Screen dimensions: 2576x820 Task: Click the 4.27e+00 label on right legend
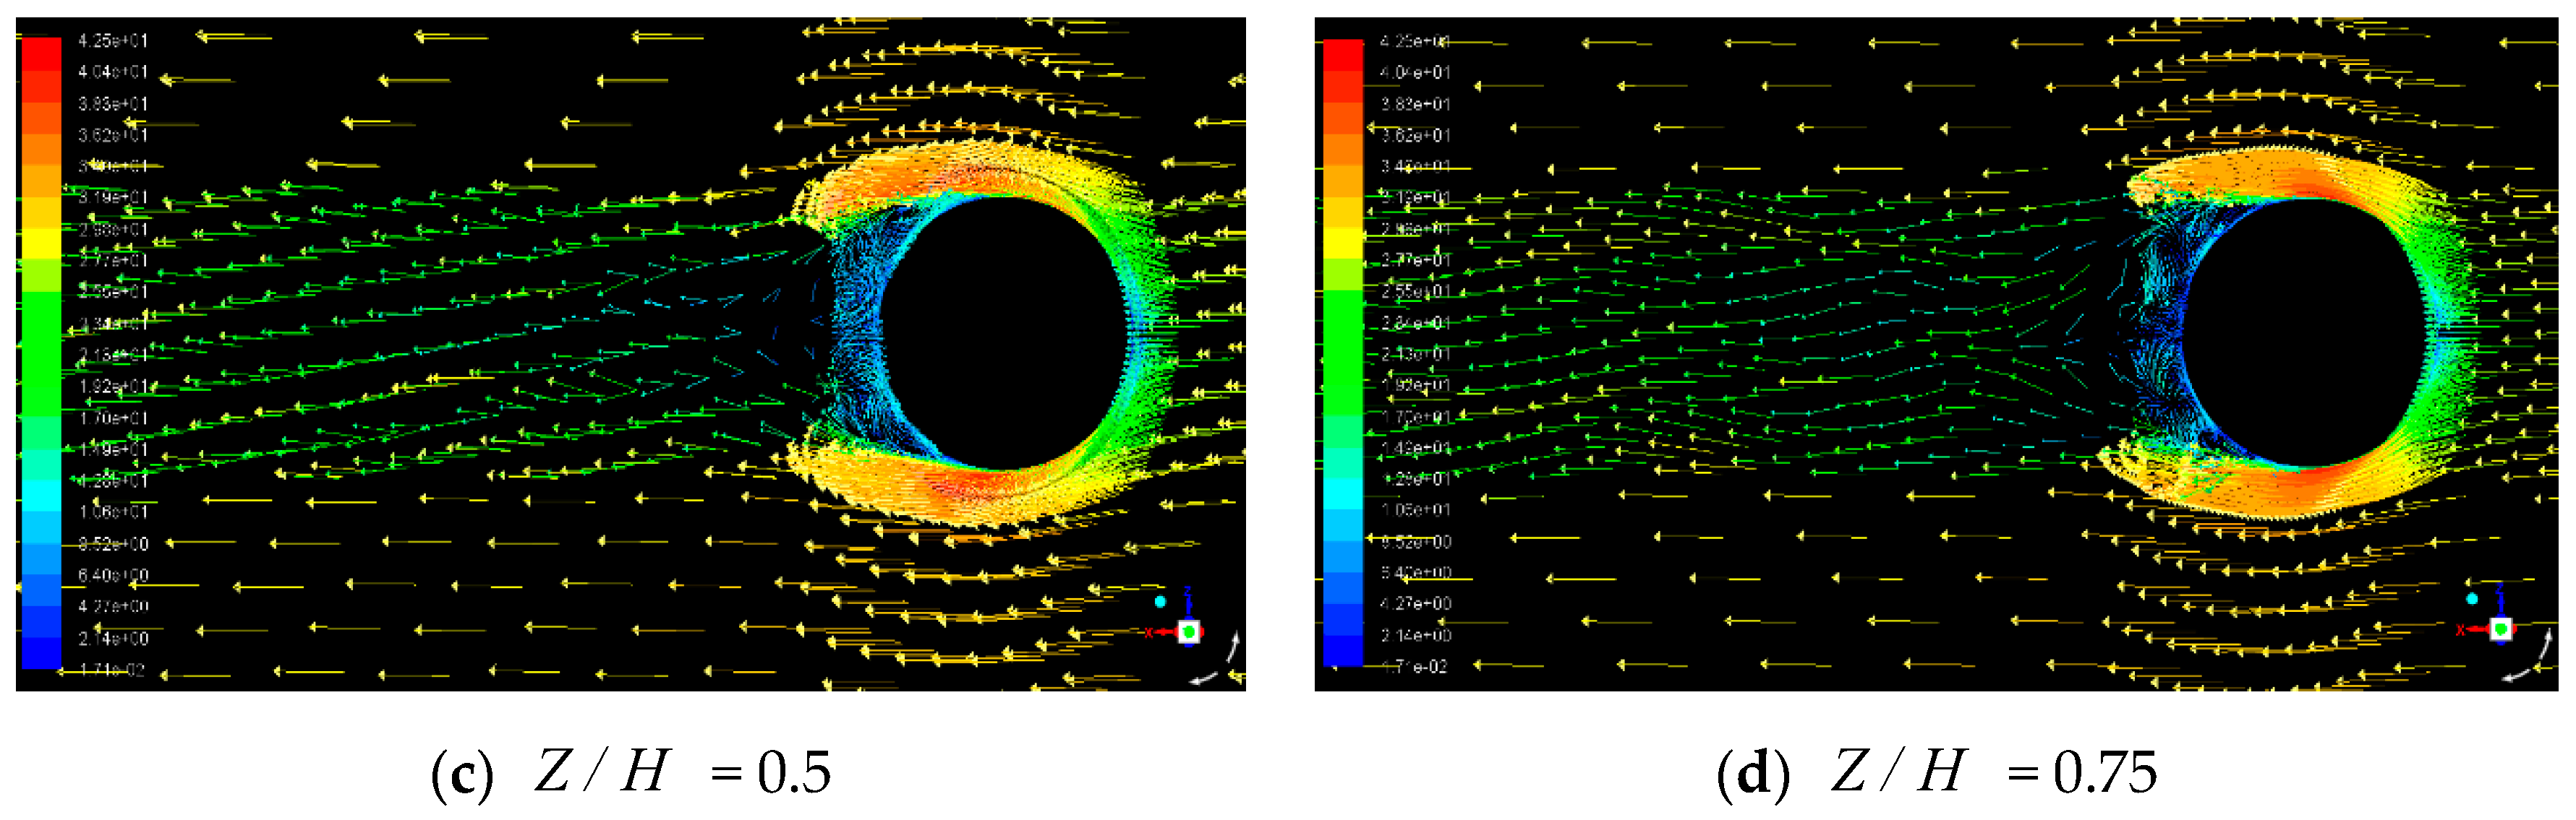1415,603
